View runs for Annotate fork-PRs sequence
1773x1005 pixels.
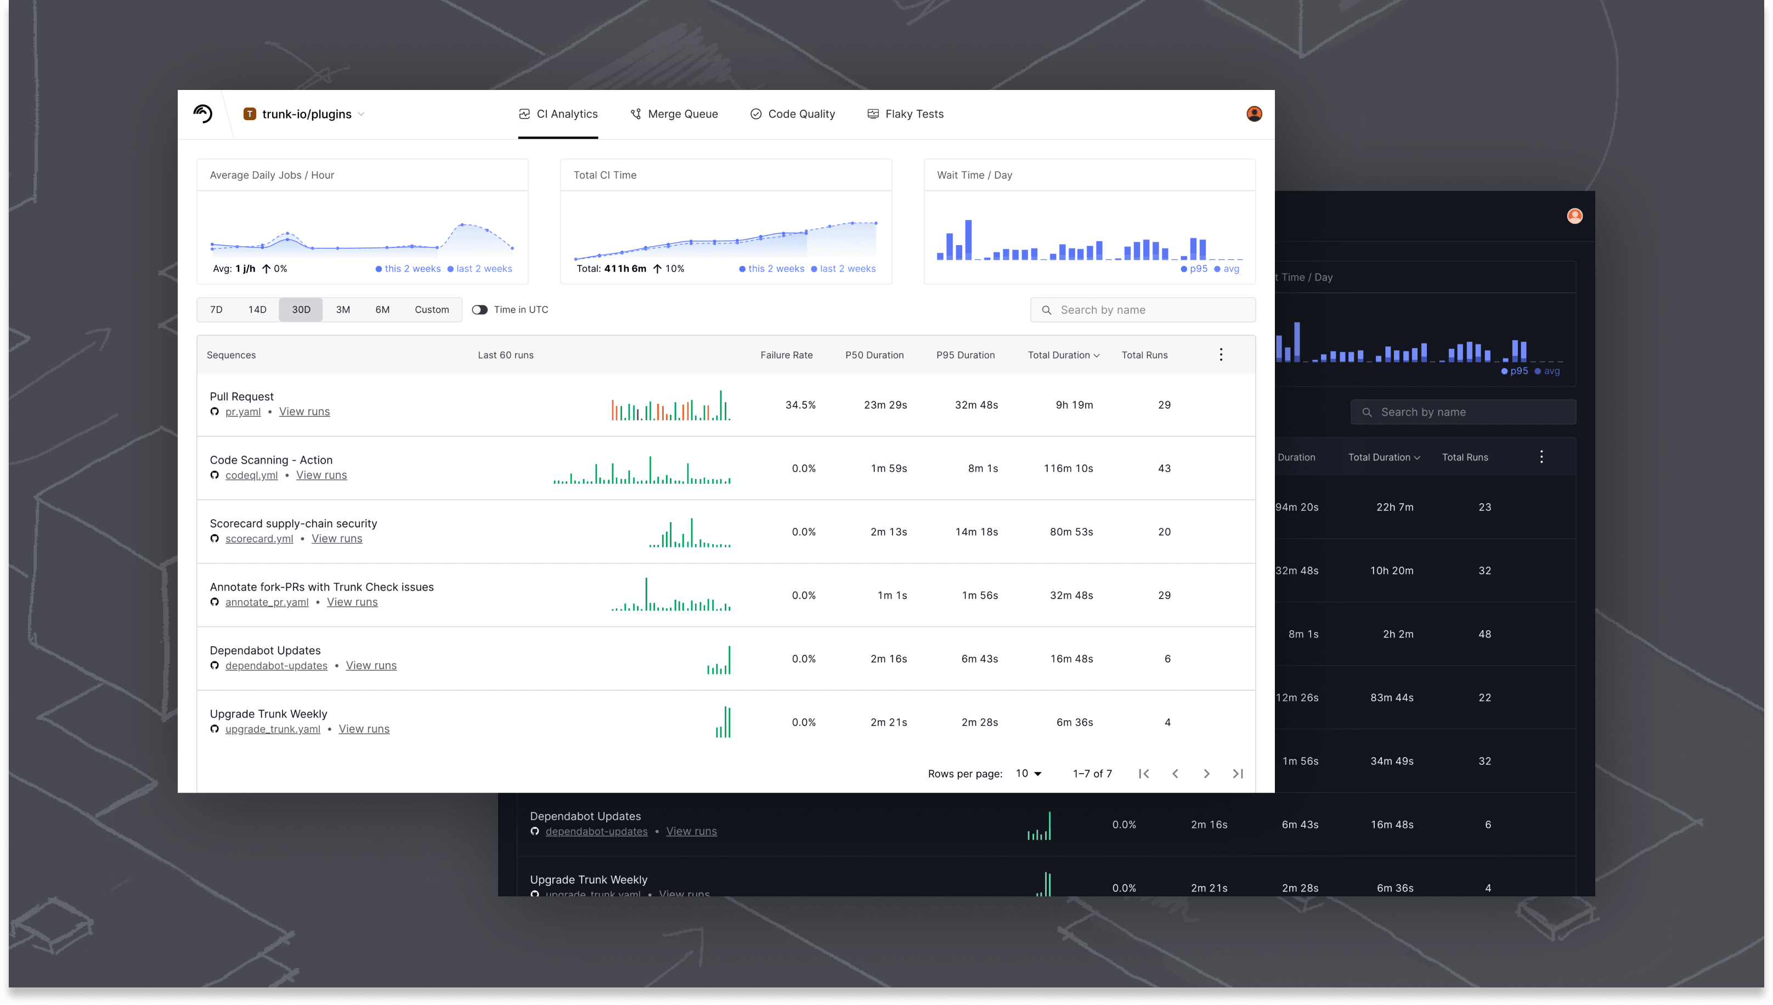tap(352, 602)
